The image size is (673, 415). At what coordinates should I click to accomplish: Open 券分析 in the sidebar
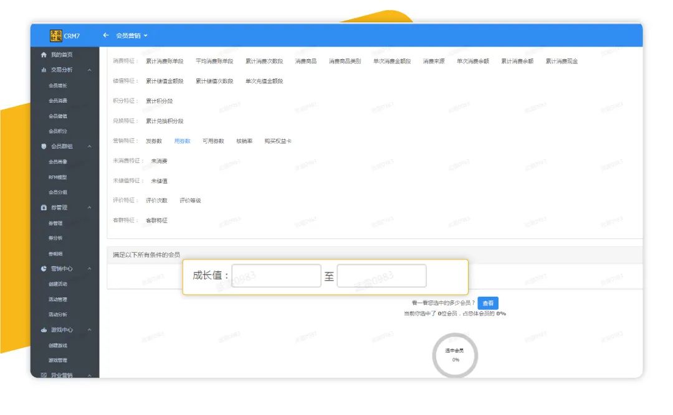click(55, 238)
